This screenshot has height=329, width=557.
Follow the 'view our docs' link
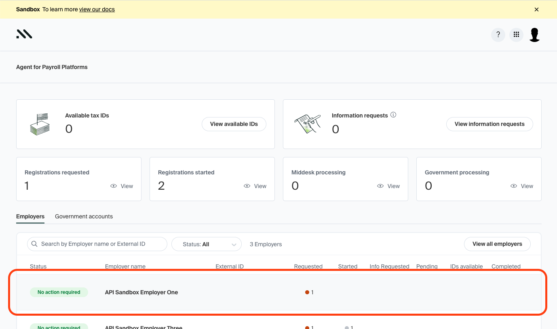pyautogui.click(x=97, y=9)
